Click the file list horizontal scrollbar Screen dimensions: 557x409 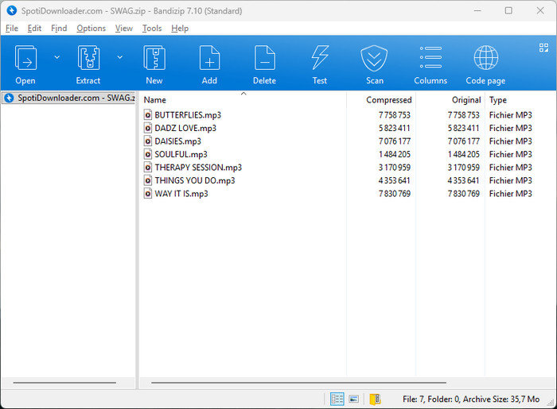click(298, 383)
